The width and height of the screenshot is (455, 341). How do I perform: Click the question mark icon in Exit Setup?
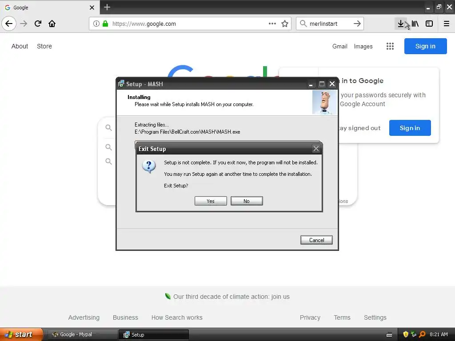[x=149, y=167]
